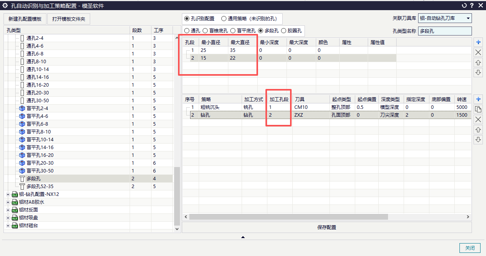
Task: Move selected hole segment up
Action: coord(478,62)
